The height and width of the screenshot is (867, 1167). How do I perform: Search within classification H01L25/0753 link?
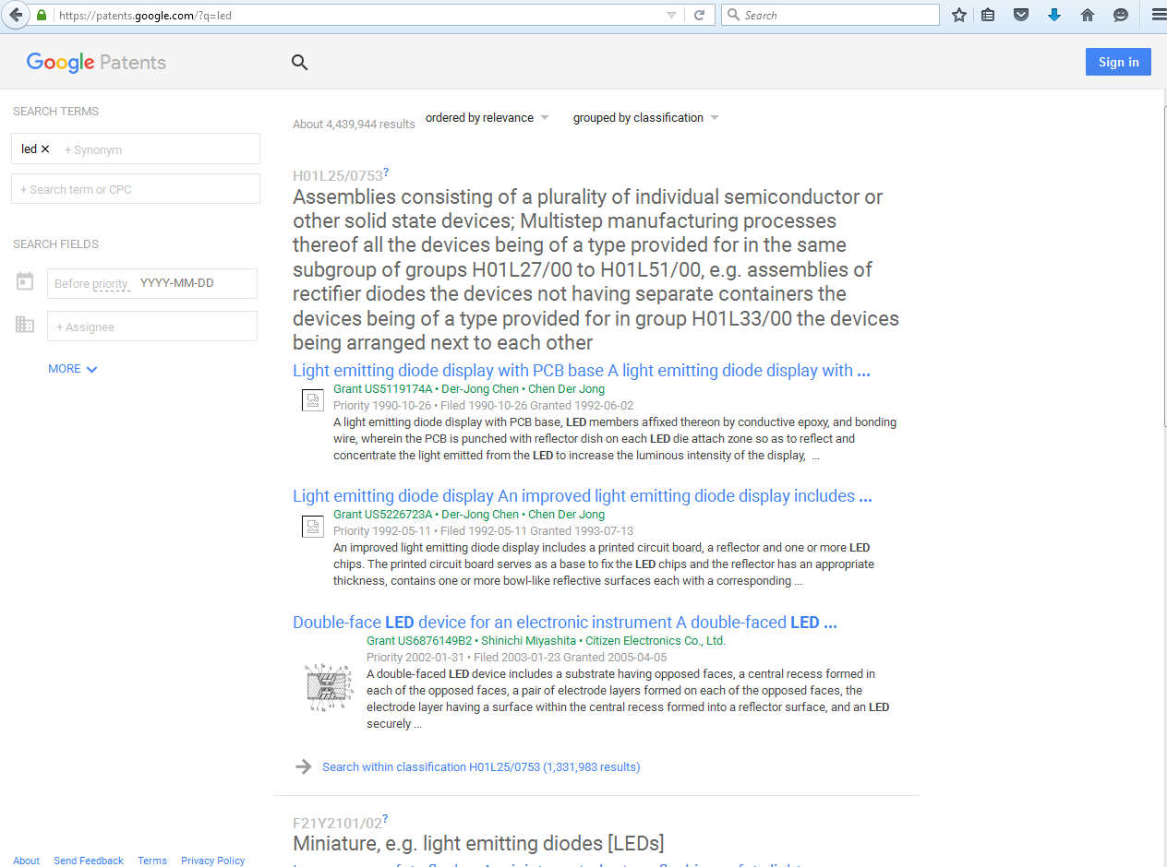(480, 767)
